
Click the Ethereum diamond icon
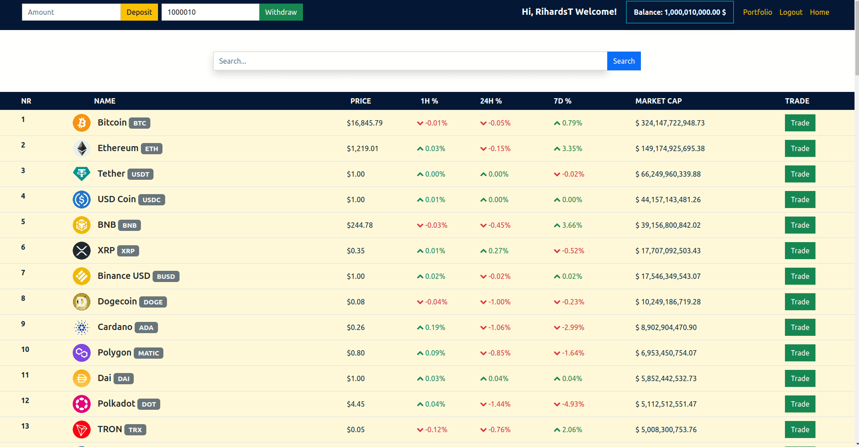coord(82,148)
